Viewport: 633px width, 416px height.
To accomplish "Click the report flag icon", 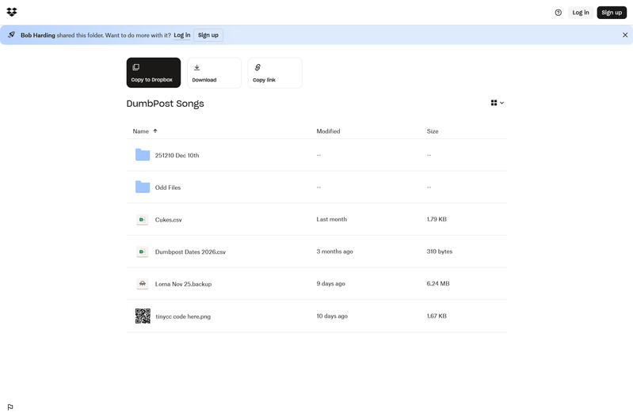I will 10,407.
